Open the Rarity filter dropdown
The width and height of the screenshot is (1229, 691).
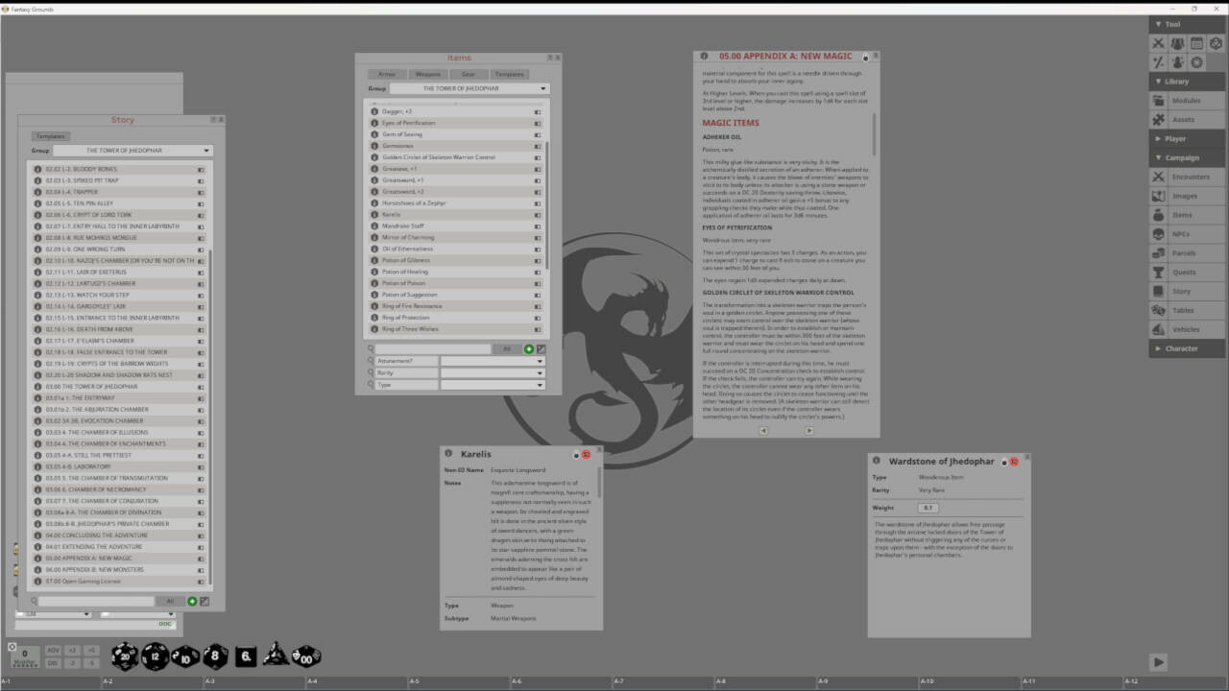pos(493,373)
